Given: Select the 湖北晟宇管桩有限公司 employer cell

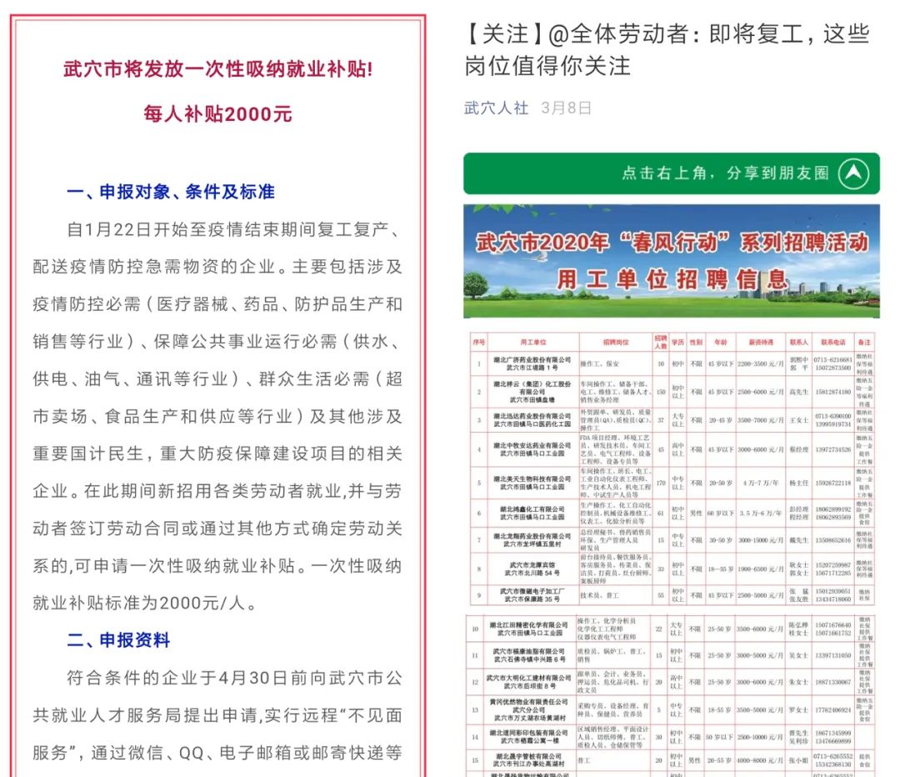Looking at the screenshot, I should [528, 759].
